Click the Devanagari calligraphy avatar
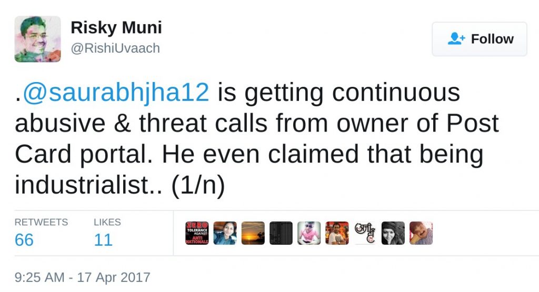 click(365, 233)
